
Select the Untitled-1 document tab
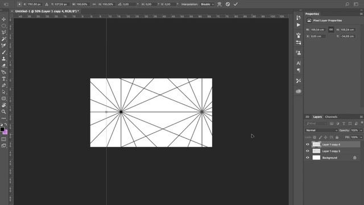tap(47, 11)
